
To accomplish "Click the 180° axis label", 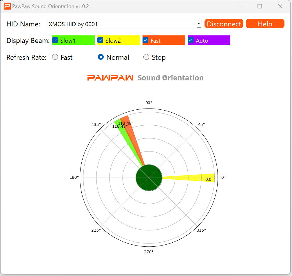I will (x=74, y=177).
